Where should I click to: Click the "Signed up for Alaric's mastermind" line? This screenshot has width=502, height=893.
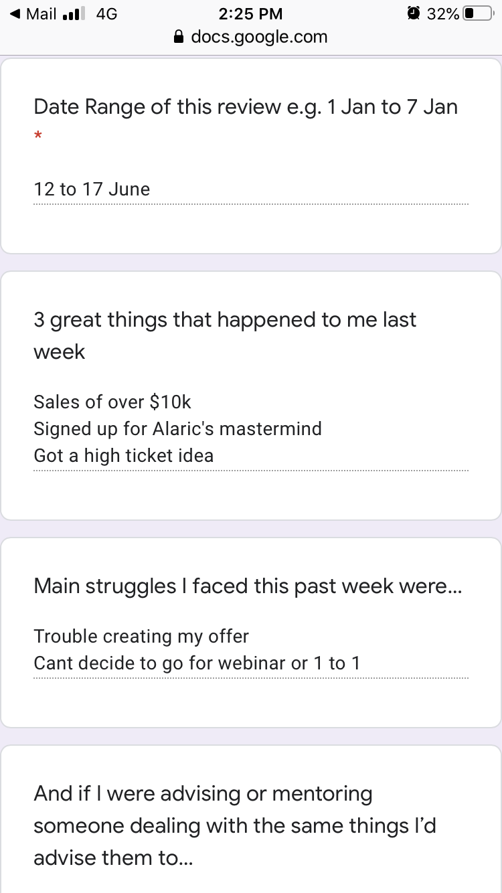pos(177,428)
